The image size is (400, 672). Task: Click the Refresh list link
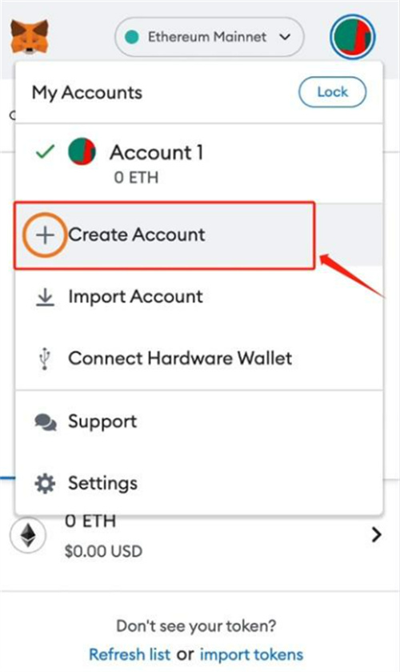[130, 654]
